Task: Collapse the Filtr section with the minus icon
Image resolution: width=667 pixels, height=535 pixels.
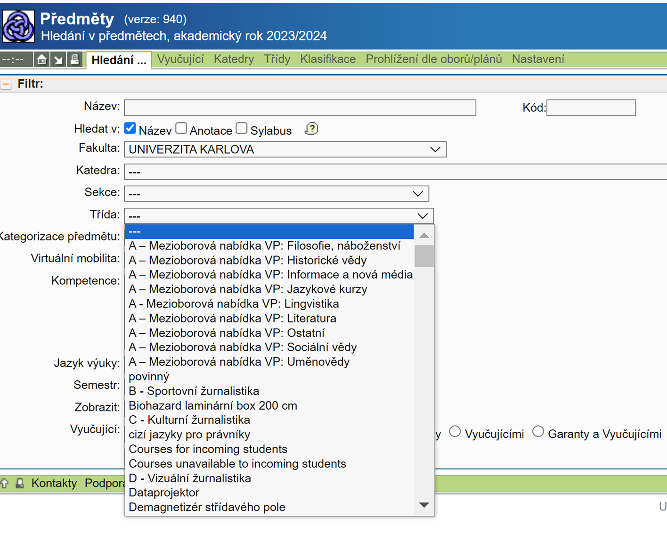Action: pos(6,84)
